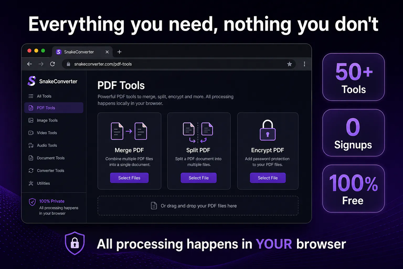Click the green macOS window button
The height and width of the screenshot is (269, 403).
[43, 51]
